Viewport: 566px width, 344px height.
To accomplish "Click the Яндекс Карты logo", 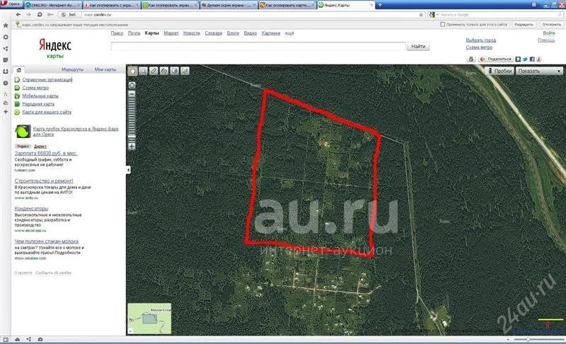I will 55,48.
